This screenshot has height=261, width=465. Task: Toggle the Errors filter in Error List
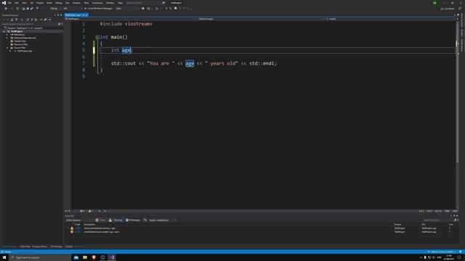[100, 220]
